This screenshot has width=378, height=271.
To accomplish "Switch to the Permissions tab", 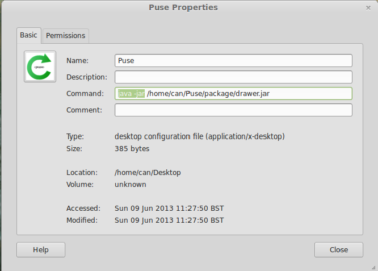I will pyautogui.click(x=66, y=36).
